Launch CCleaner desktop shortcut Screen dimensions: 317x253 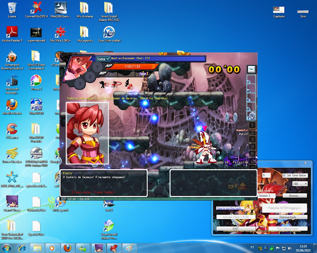click(x=12, y=131)
